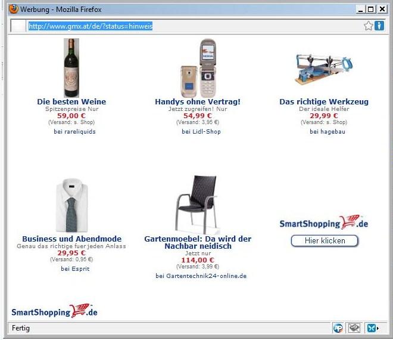Click the '(Versand: 3,95 €)' shipping text

coord(198,122)
